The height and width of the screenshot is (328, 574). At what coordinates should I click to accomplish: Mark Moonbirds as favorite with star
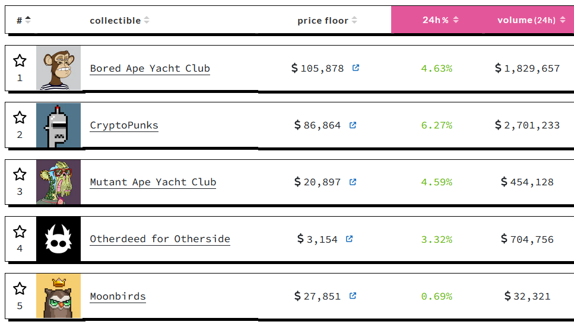20,288
